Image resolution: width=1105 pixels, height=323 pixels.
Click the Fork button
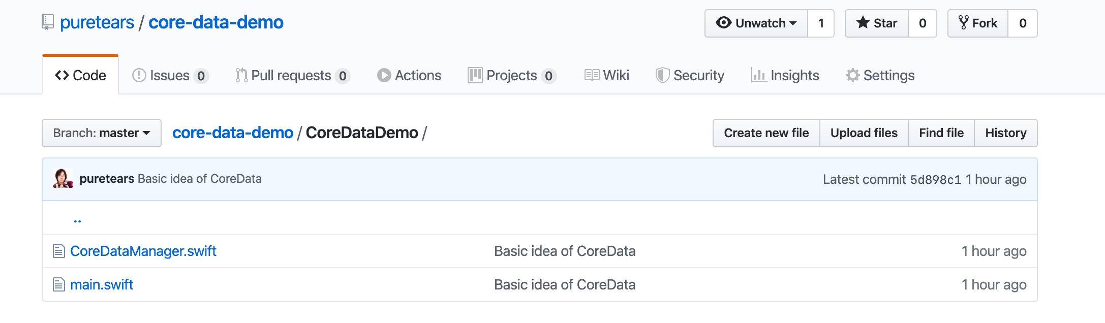click(x=978, y=23)
